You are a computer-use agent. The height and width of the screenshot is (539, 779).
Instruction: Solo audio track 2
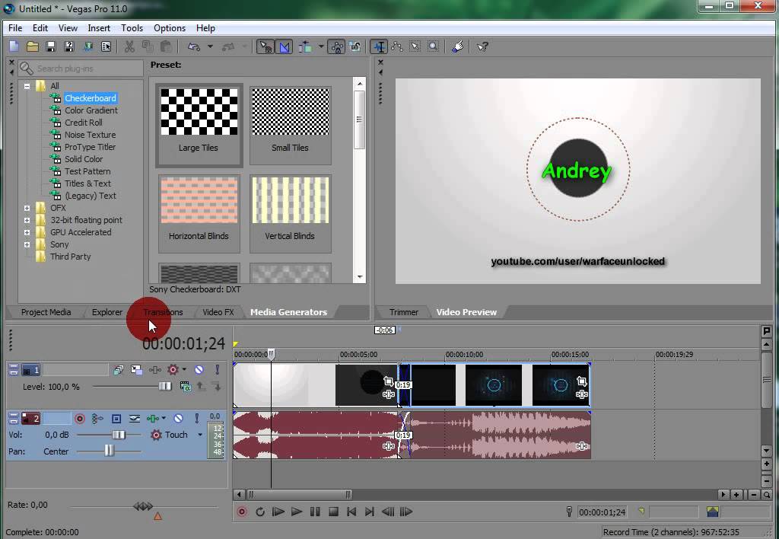(x=196, y=419)
